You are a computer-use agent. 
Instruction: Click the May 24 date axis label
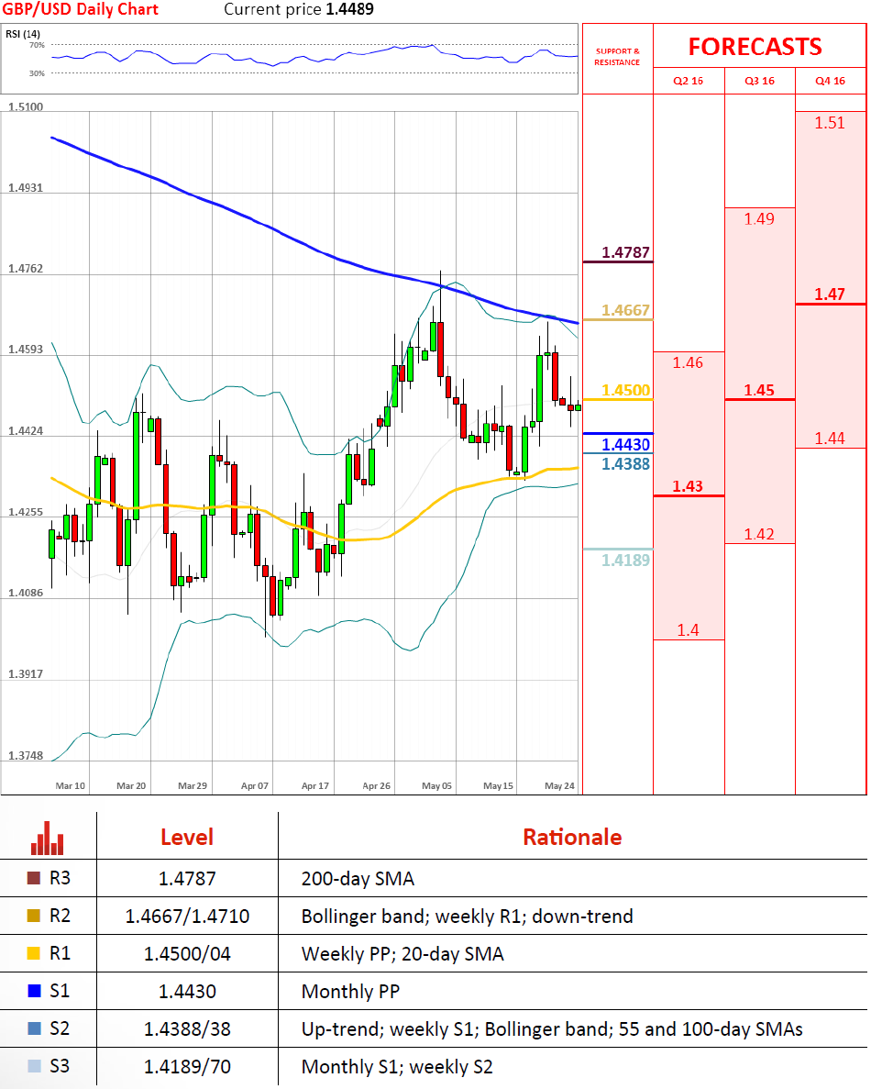[x=559, y=786]
